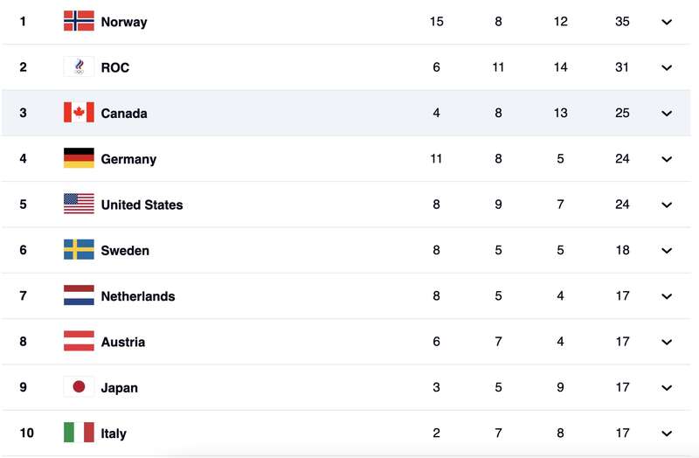Expand the Norway row details

click(667, 22)
